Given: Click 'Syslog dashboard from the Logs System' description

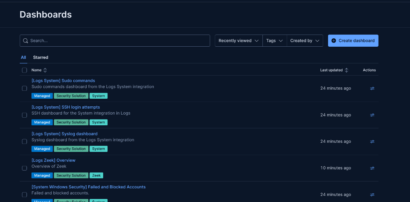Looking at the screenshot, I should pos(83,140).
